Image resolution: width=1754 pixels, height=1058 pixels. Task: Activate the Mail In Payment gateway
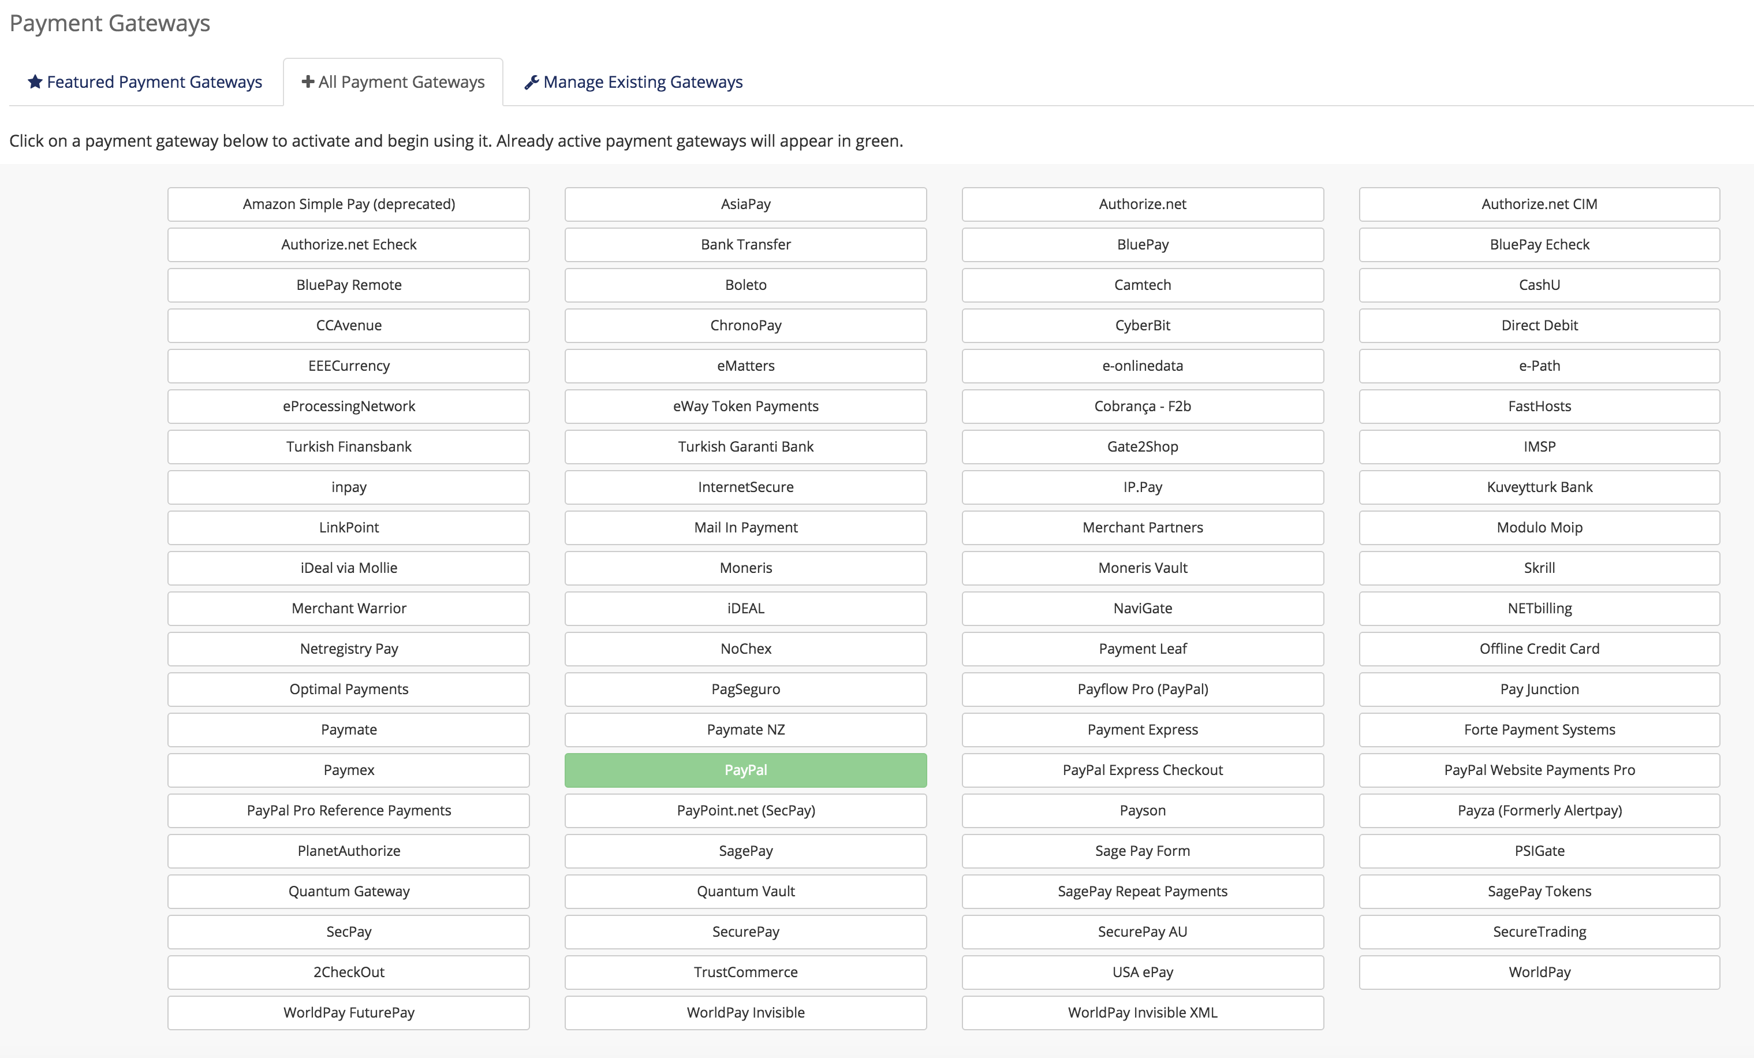tap(745, 528)
